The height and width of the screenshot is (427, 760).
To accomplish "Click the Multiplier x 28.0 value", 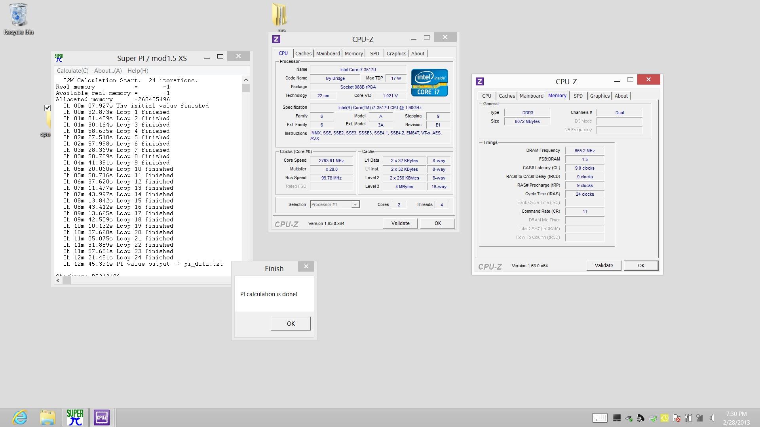I will 331,169.
